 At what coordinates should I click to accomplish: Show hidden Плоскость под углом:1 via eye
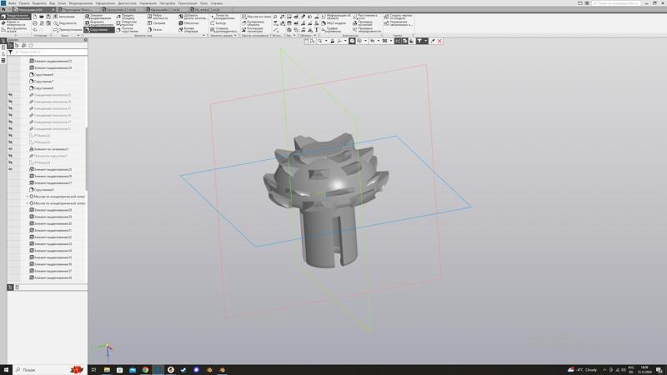click(x=11, y=156)
